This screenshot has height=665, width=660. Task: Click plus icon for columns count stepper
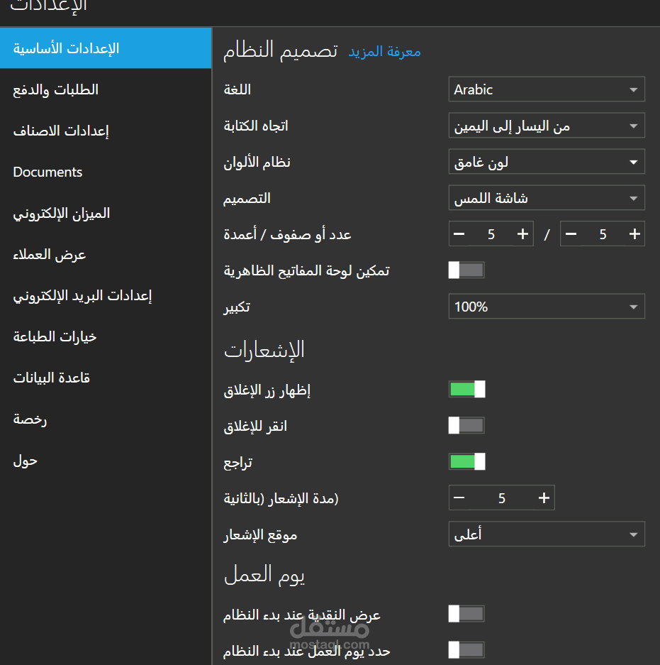pyautogui.click(x=634, y=234)
